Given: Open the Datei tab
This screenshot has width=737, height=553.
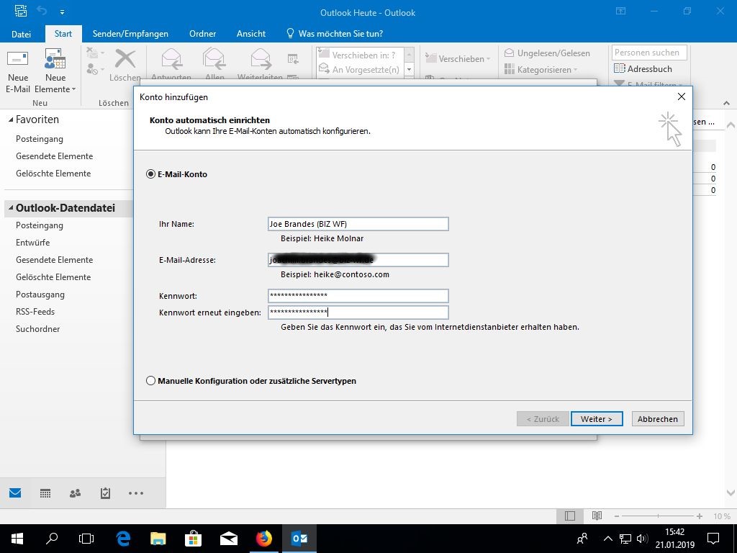Looking at the screenshot, I should (21, 34).
